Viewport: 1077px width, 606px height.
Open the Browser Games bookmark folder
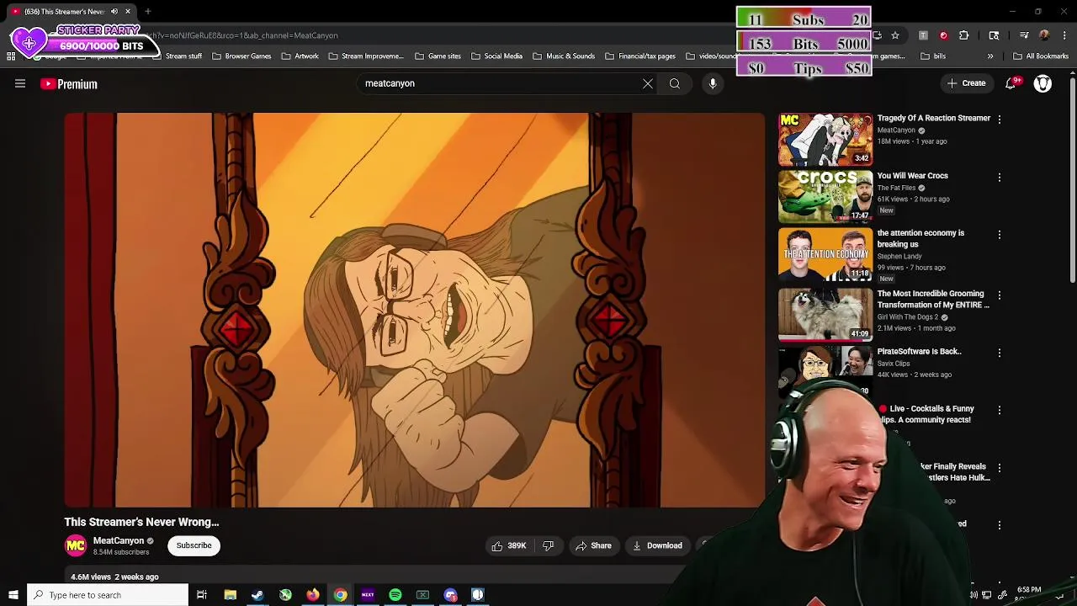pos(241,56)
